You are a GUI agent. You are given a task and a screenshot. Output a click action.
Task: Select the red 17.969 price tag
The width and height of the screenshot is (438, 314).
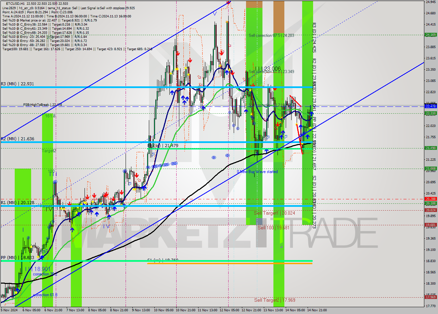coord(430,297)
